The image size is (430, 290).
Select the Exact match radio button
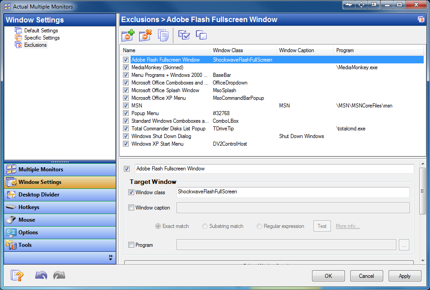pyautogui.click(x=158, y=226)
